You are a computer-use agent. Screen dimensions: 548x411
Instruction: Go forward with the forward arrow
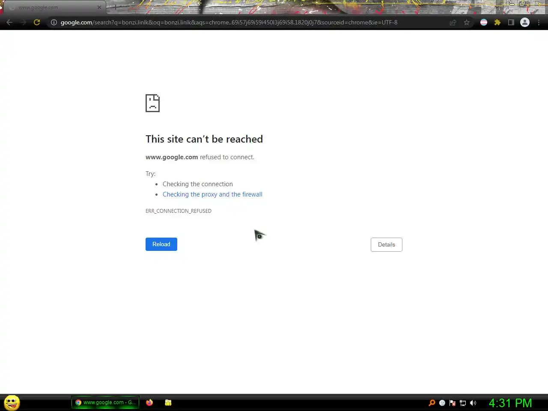coord(23,22)
